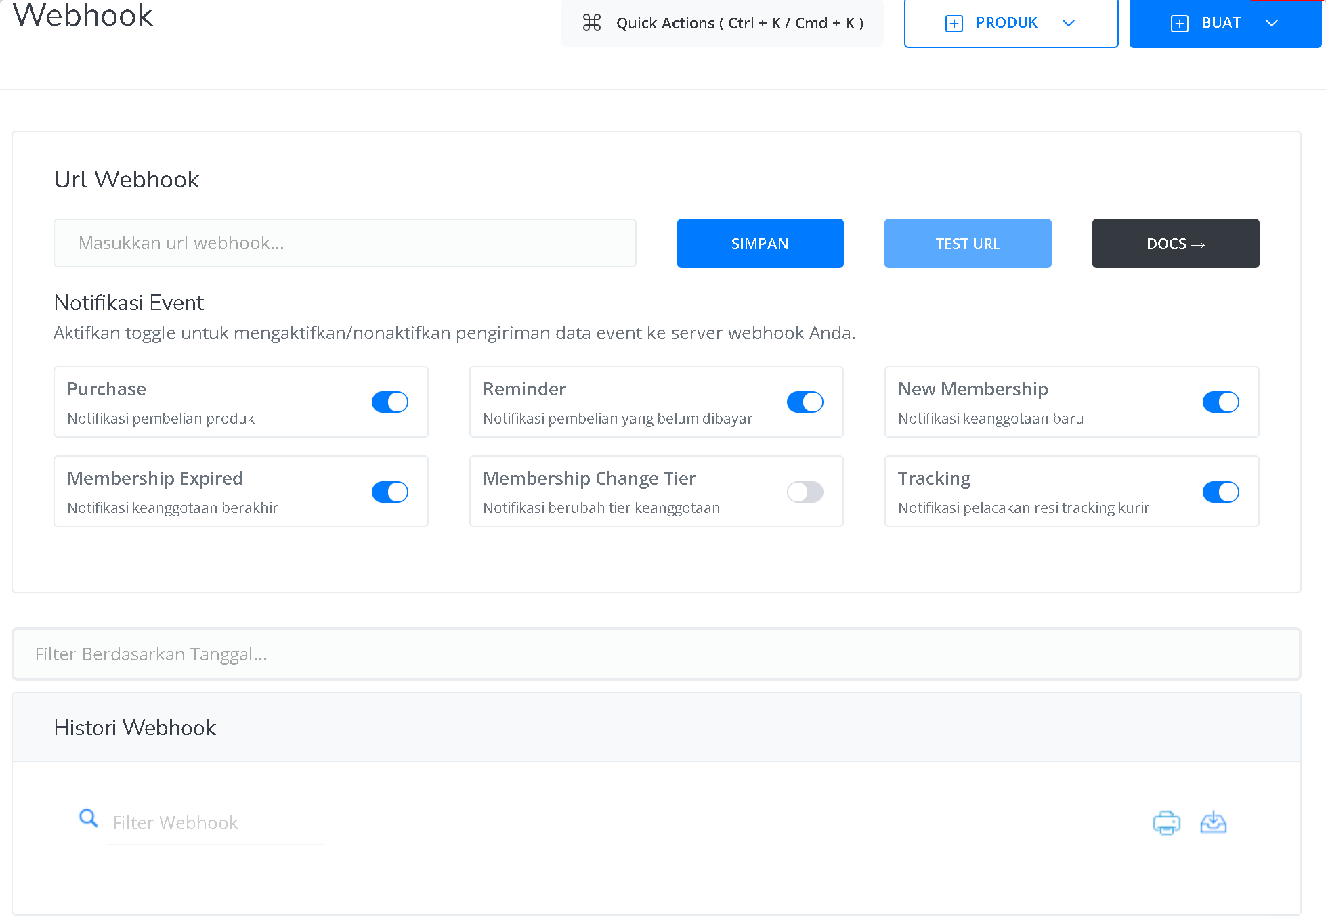Click the 'Reminder' card title
Screen dimensions: 1326x919
[x=524, y=389]
